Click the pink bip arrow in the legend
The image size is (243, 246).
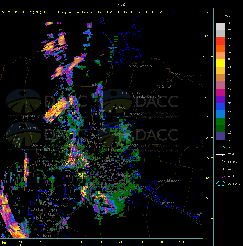(x=221, y=169)
